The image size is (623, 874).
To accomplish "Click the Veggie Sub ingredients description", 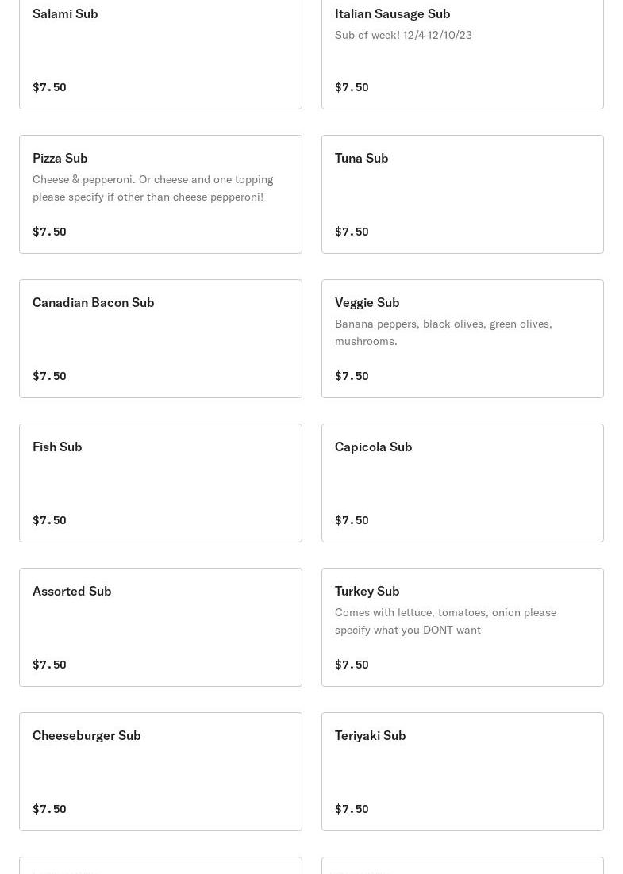I will (x=443, y=332).
